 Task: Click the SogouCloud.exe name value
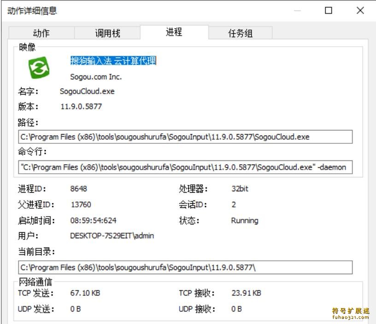coord(87,91)
